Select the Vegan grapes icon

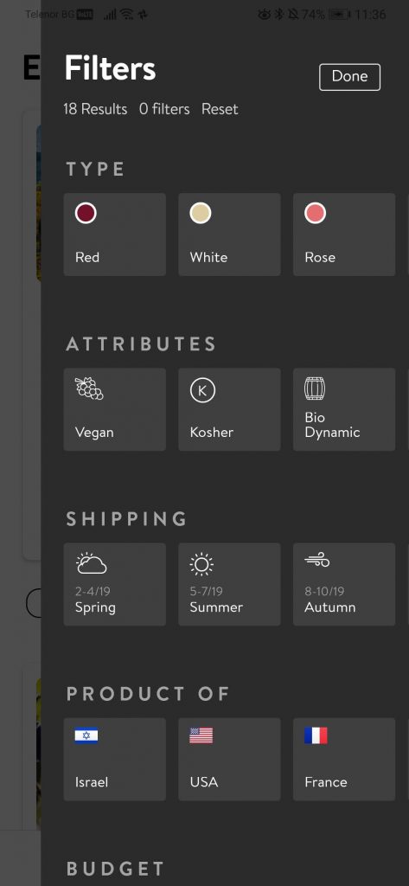89,389
